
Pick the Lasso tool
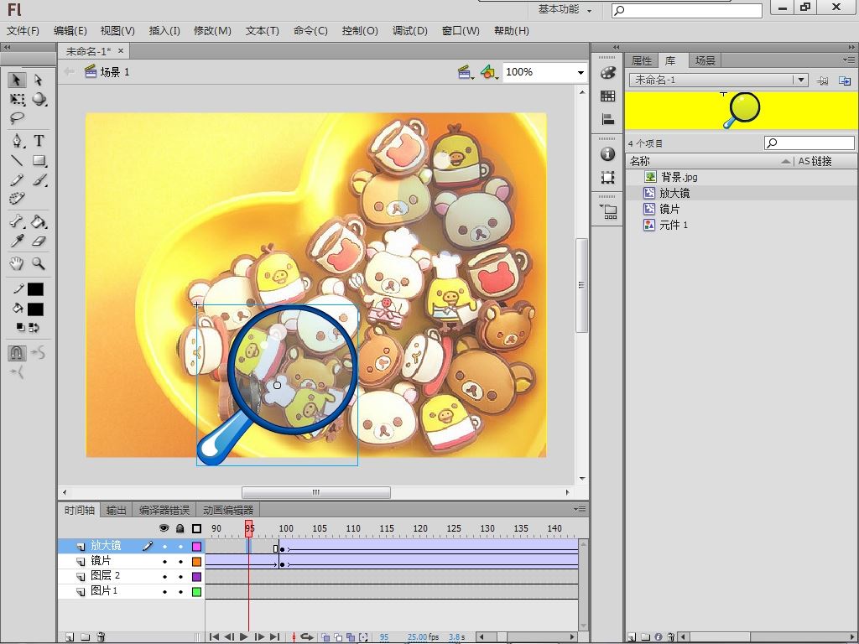pos(17,117)
